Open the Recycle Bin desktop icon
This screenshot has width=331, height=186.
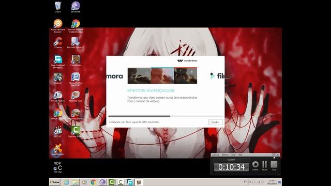coord(57,7)
